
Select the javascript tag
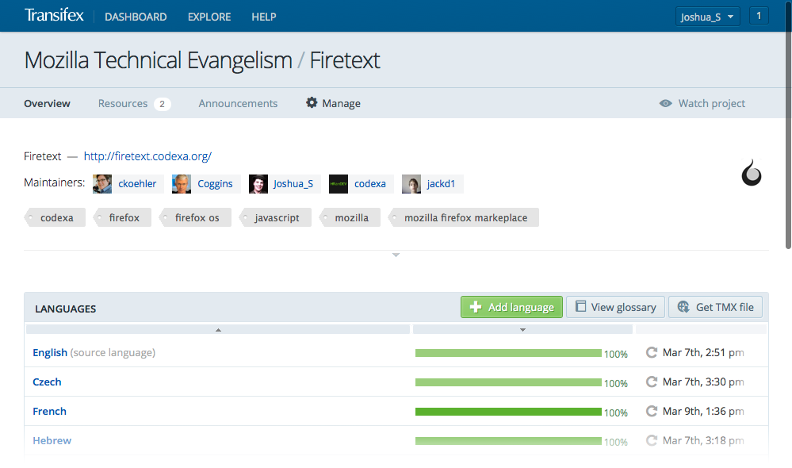pyautogui.click(x=276, y=217)
